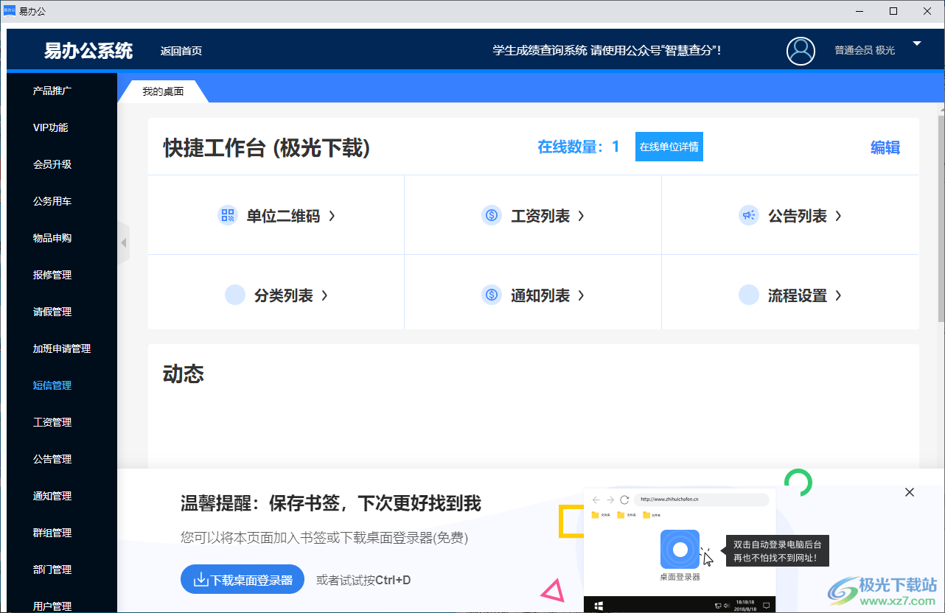
Task: Click 下载桌面登录器 download button
Action: [x=243, y=579]
